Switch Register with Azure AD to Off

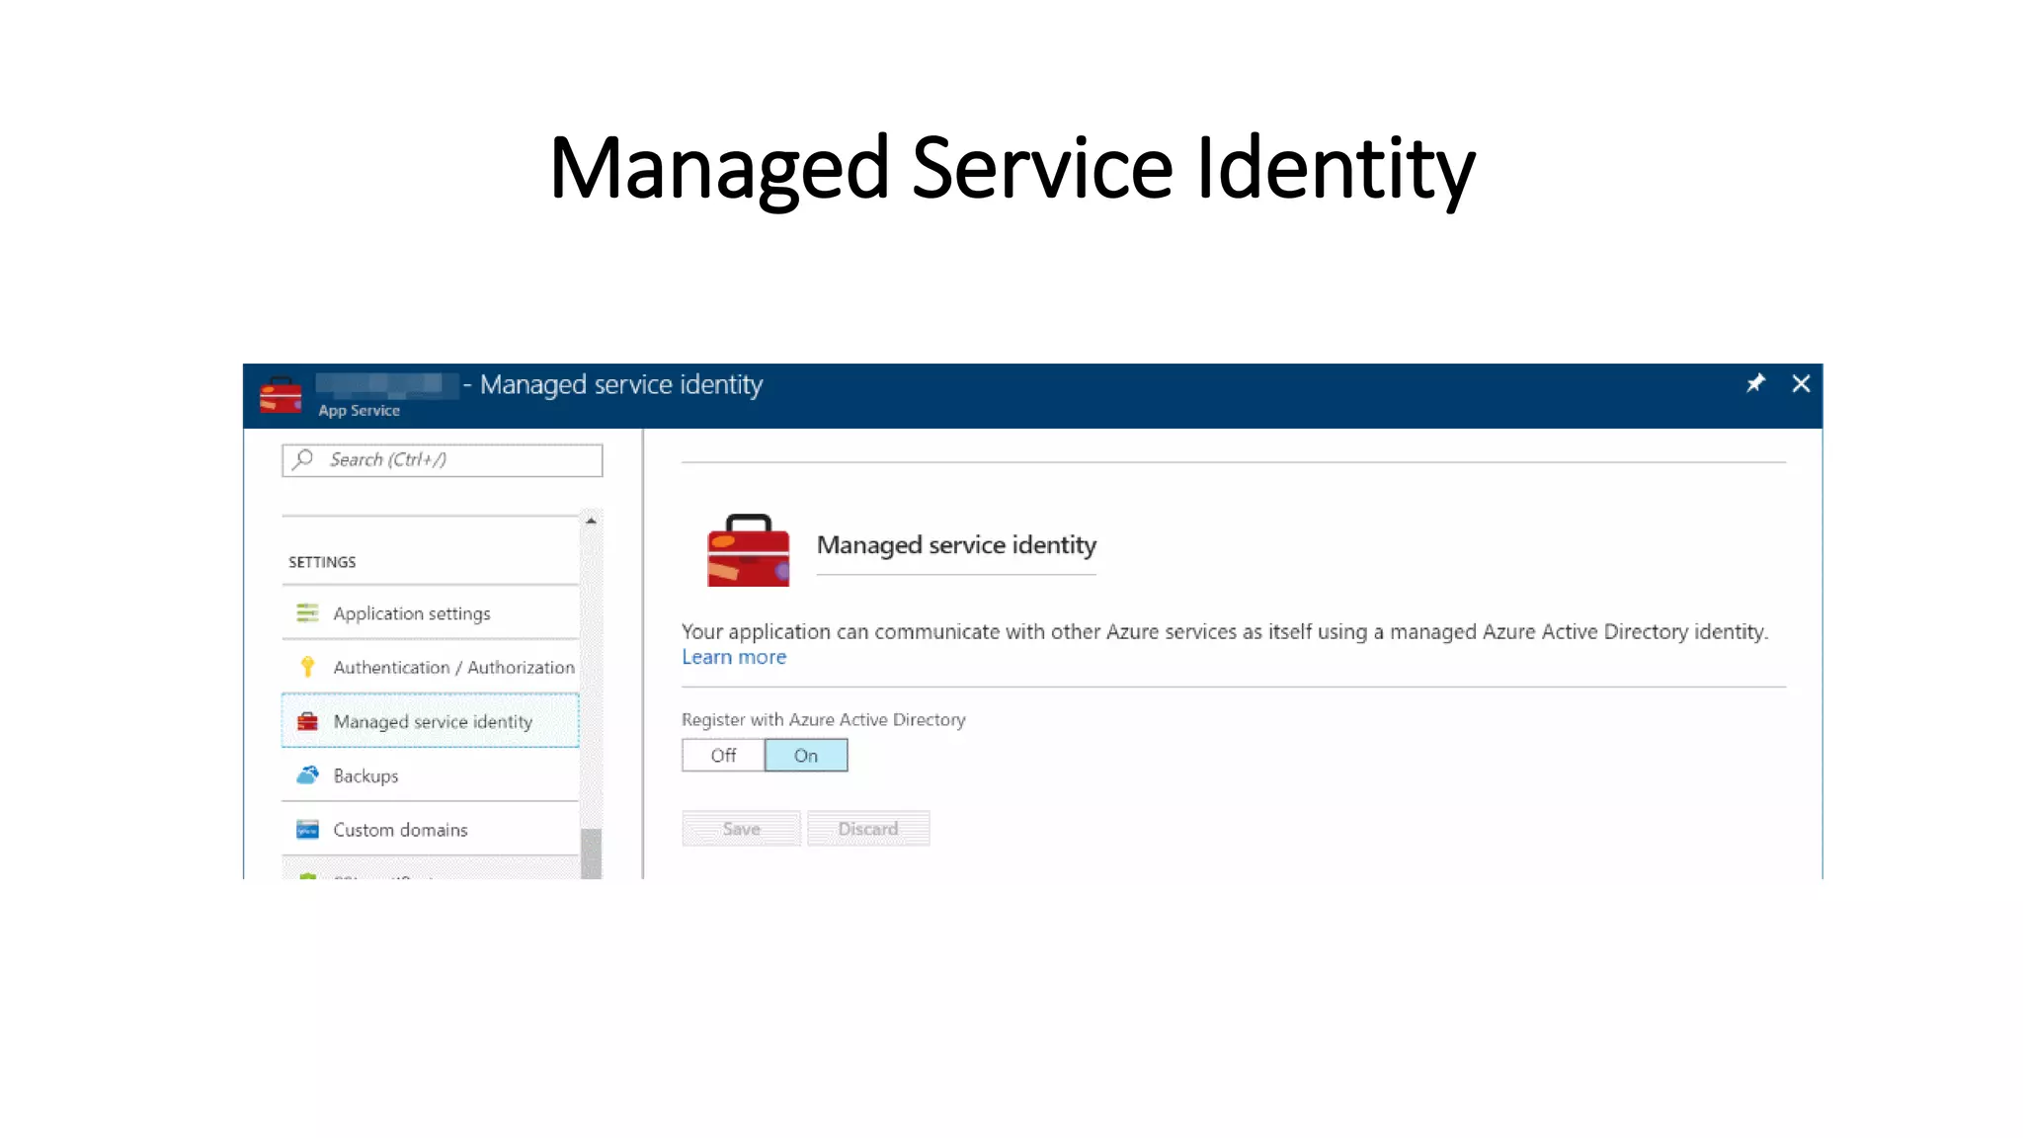tap(723, 756)
